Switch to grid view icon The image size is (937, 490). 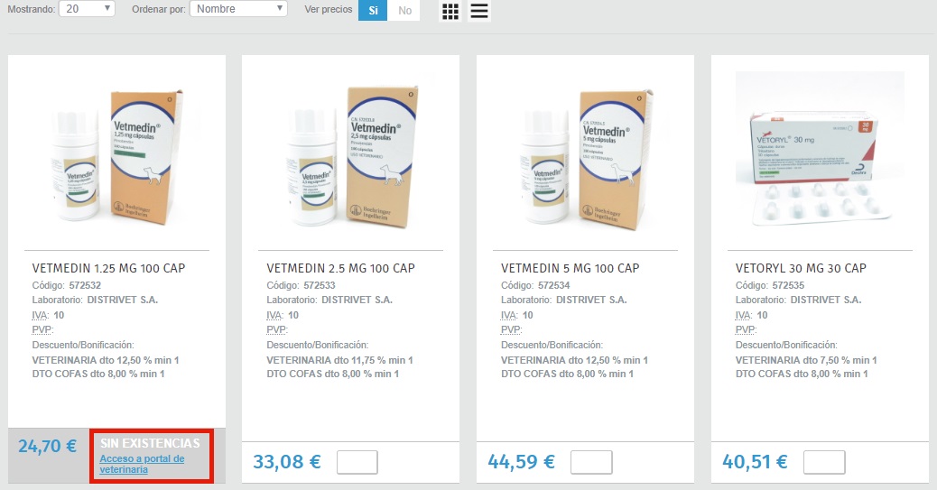(450, 11)
